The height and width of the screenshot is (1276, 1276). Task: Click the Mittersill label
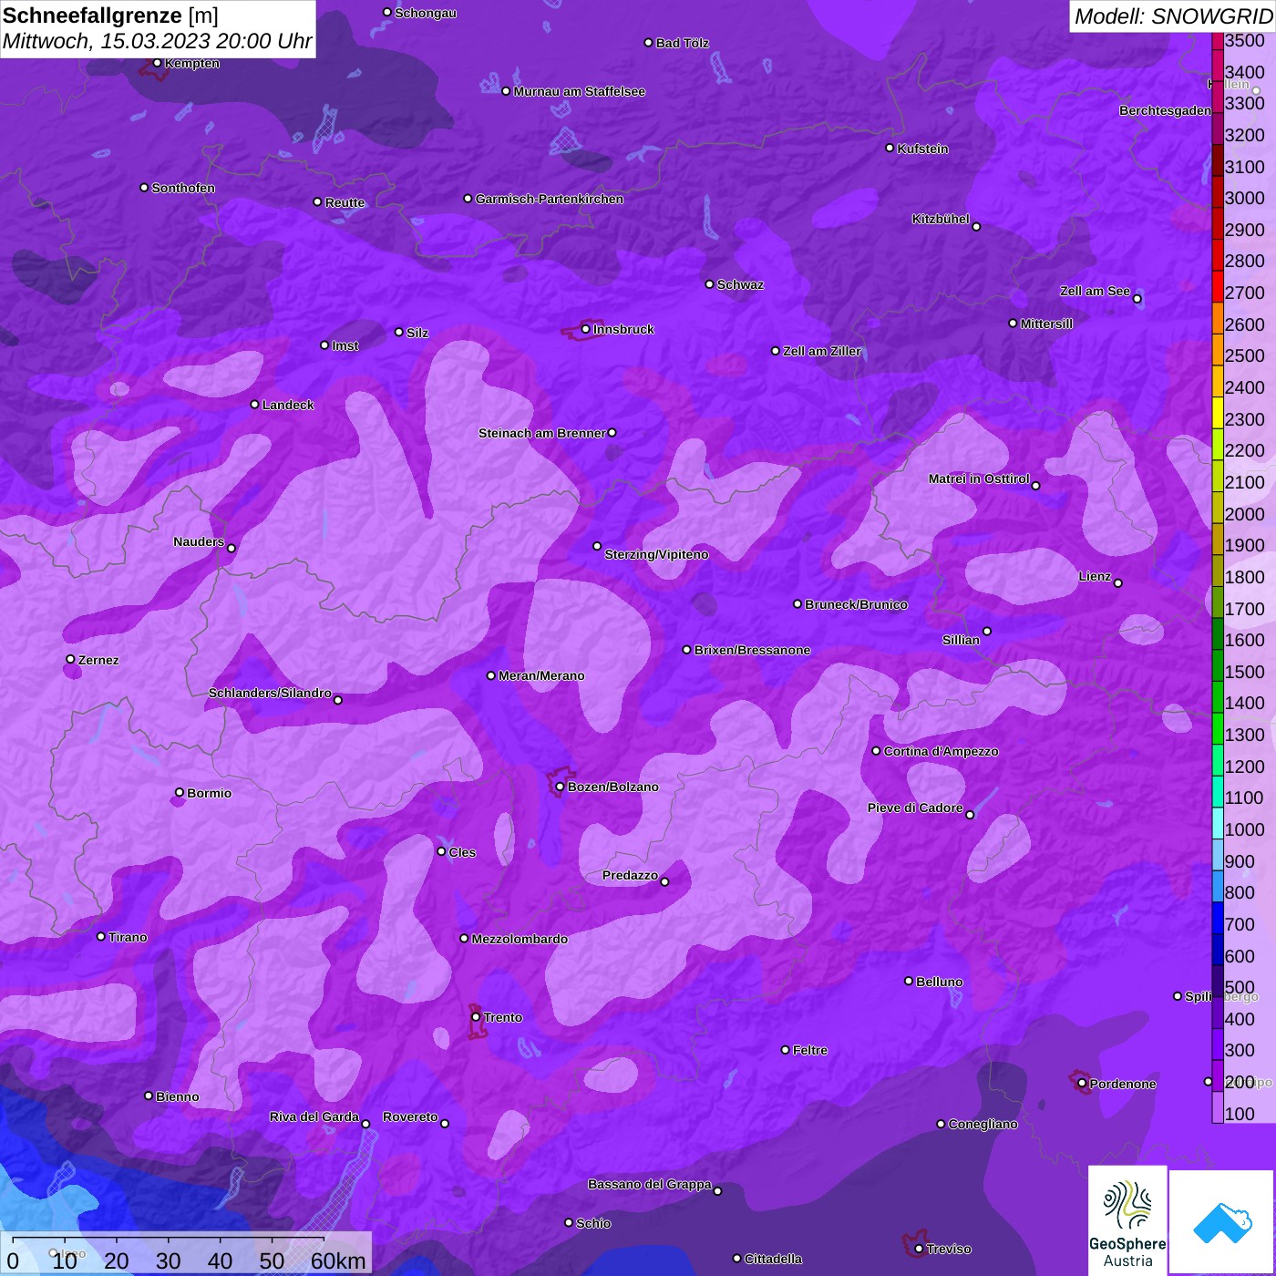tap(1046, 324)
